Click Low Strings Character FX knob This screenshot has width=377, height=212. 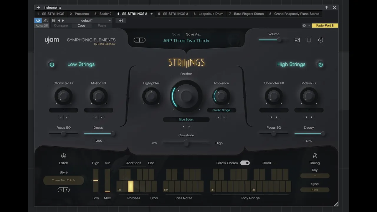click(x=64, y=96)
